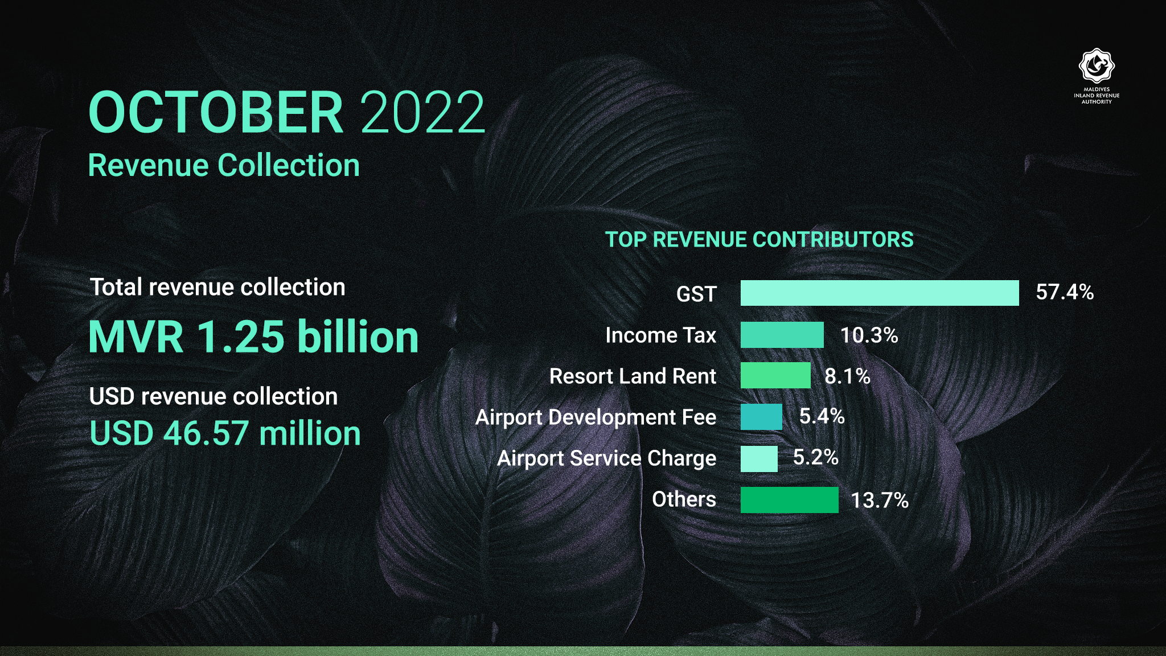
Task: Click the Airport Service Charge bar
Action: [x=759, y=458]
